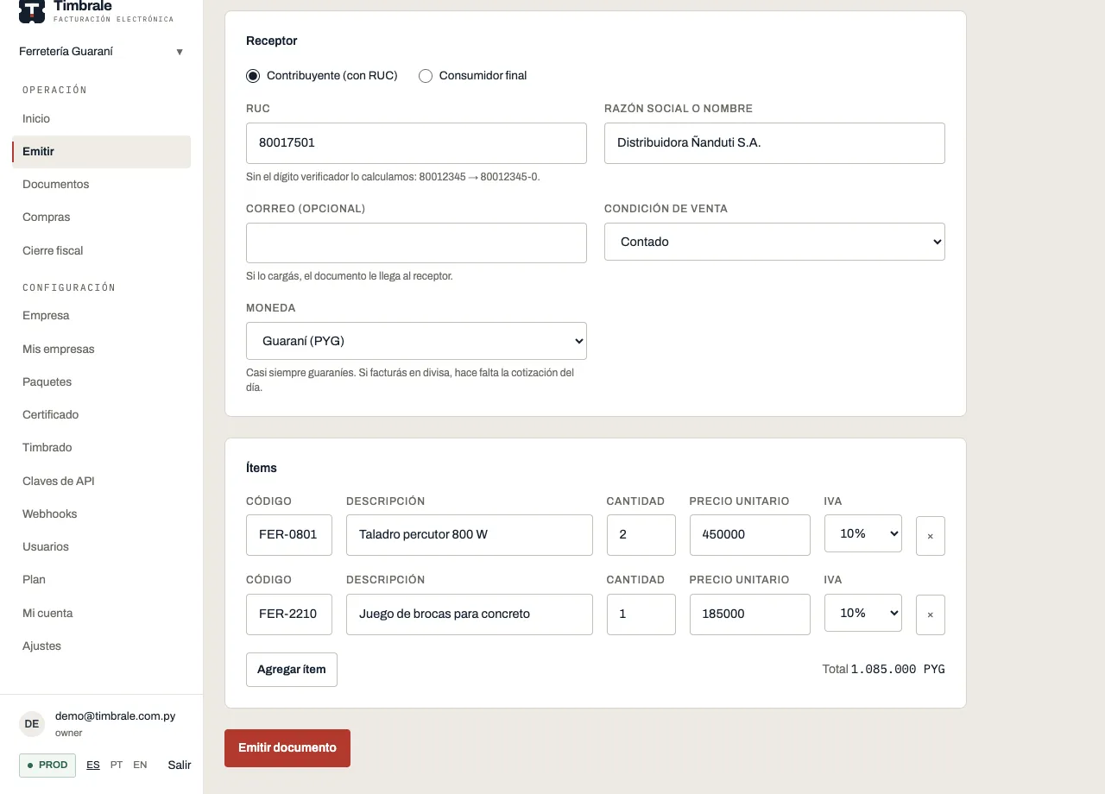Open Mi cuenta page
The width and height of the screenshot is (1105, 794).
point(102,614)
